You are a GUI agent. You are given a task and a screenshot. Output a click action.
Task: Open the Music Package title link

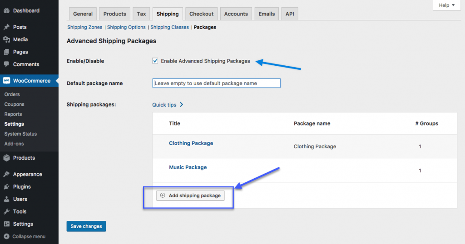click(x=188, y=167)
